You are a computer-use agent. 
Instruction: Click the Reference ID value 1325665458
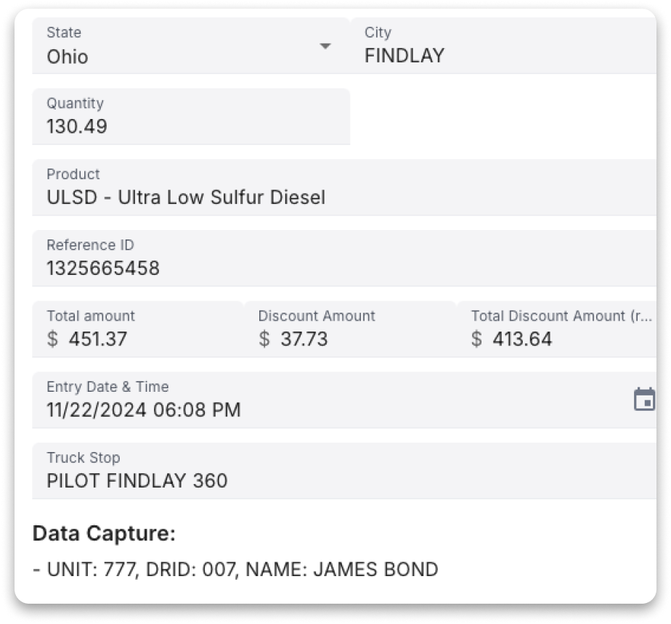pyautogui.click(x=103, y=268)
